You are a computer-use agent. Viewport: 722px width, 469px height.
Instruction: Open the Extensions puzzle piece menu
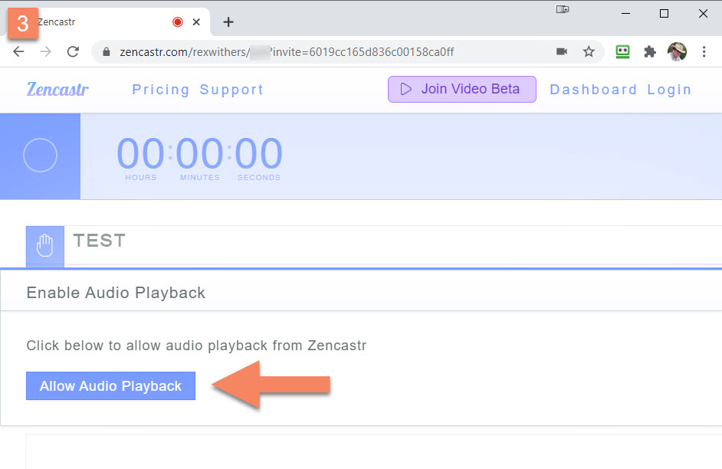point(650,51)
